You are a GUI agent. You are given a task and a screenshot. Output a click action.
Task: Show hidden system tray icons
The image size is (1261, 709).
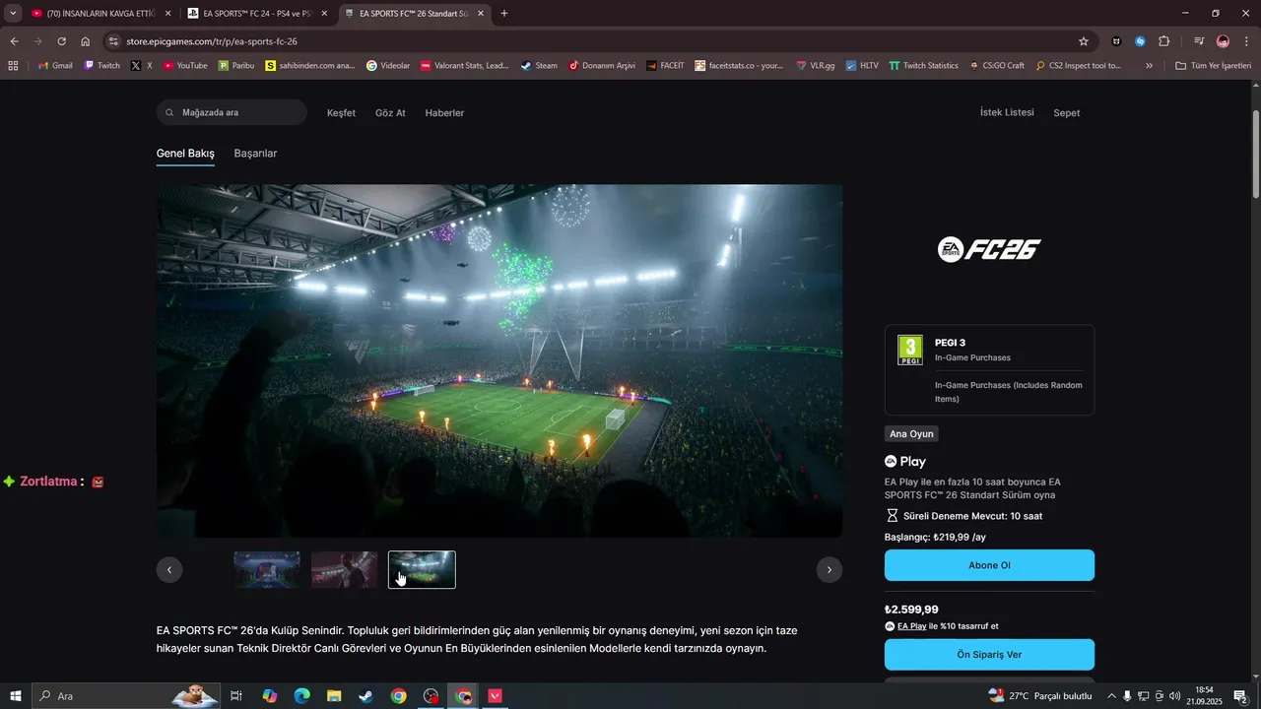click(1112, 696)
